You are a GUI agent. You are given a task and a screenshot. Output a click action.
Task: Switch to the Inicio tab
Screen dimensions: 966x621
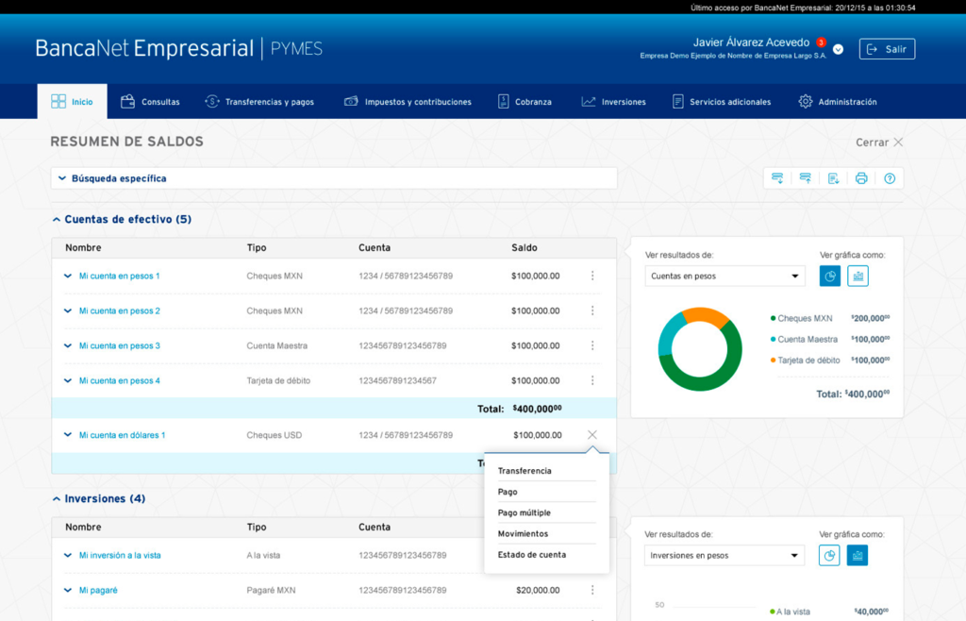tap(72, 102)
